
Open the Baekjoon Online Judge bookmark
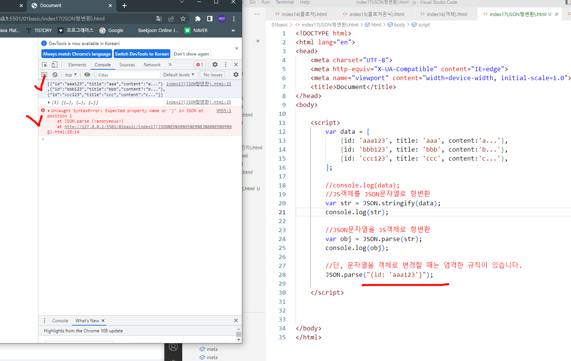coord(154,31)
